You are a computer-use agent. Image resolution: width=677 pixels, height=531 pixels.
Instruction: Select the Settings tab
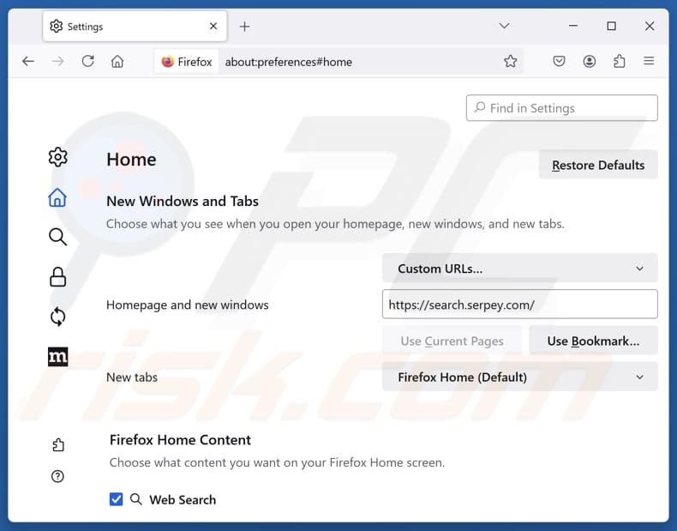tap(135, 27)
